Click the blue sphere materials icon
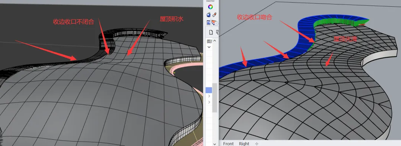Viewport: 401px width, 146px height. point(208,15)
